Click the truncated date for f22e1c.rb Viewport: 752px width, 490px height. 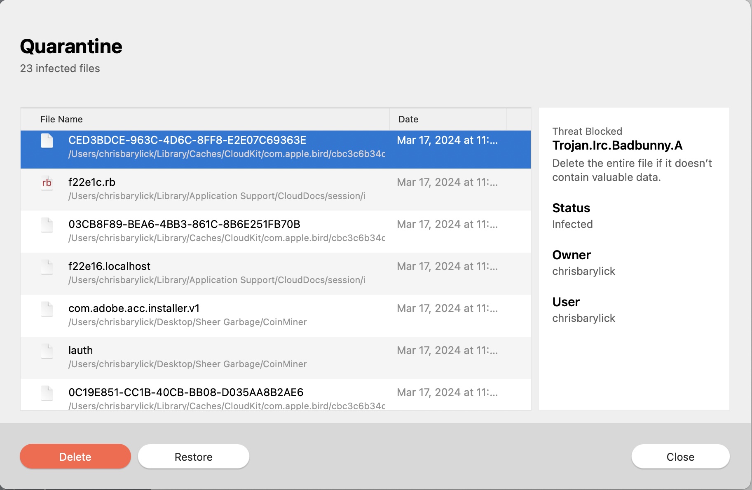(447, 182)
